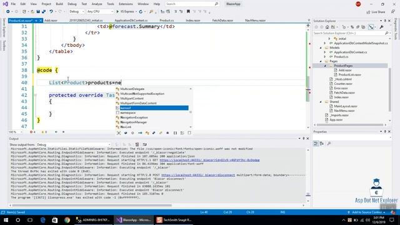The image size is (400, 225).
Task: Toggle Preview Selected Items in Solution Explorer
Action: pyautogui.click(x=371, y=27)
